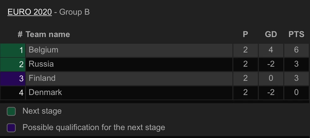Click the Team name column header
Image resolution: width=310 pixels, height=138 pixels.
(48, 34)
